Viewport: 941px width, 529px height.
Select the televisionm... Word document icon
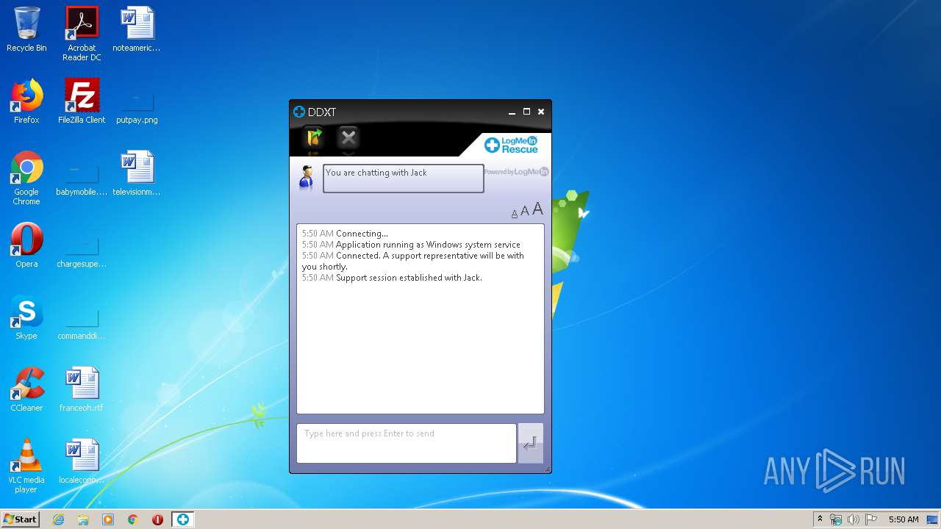coord(137,173)
